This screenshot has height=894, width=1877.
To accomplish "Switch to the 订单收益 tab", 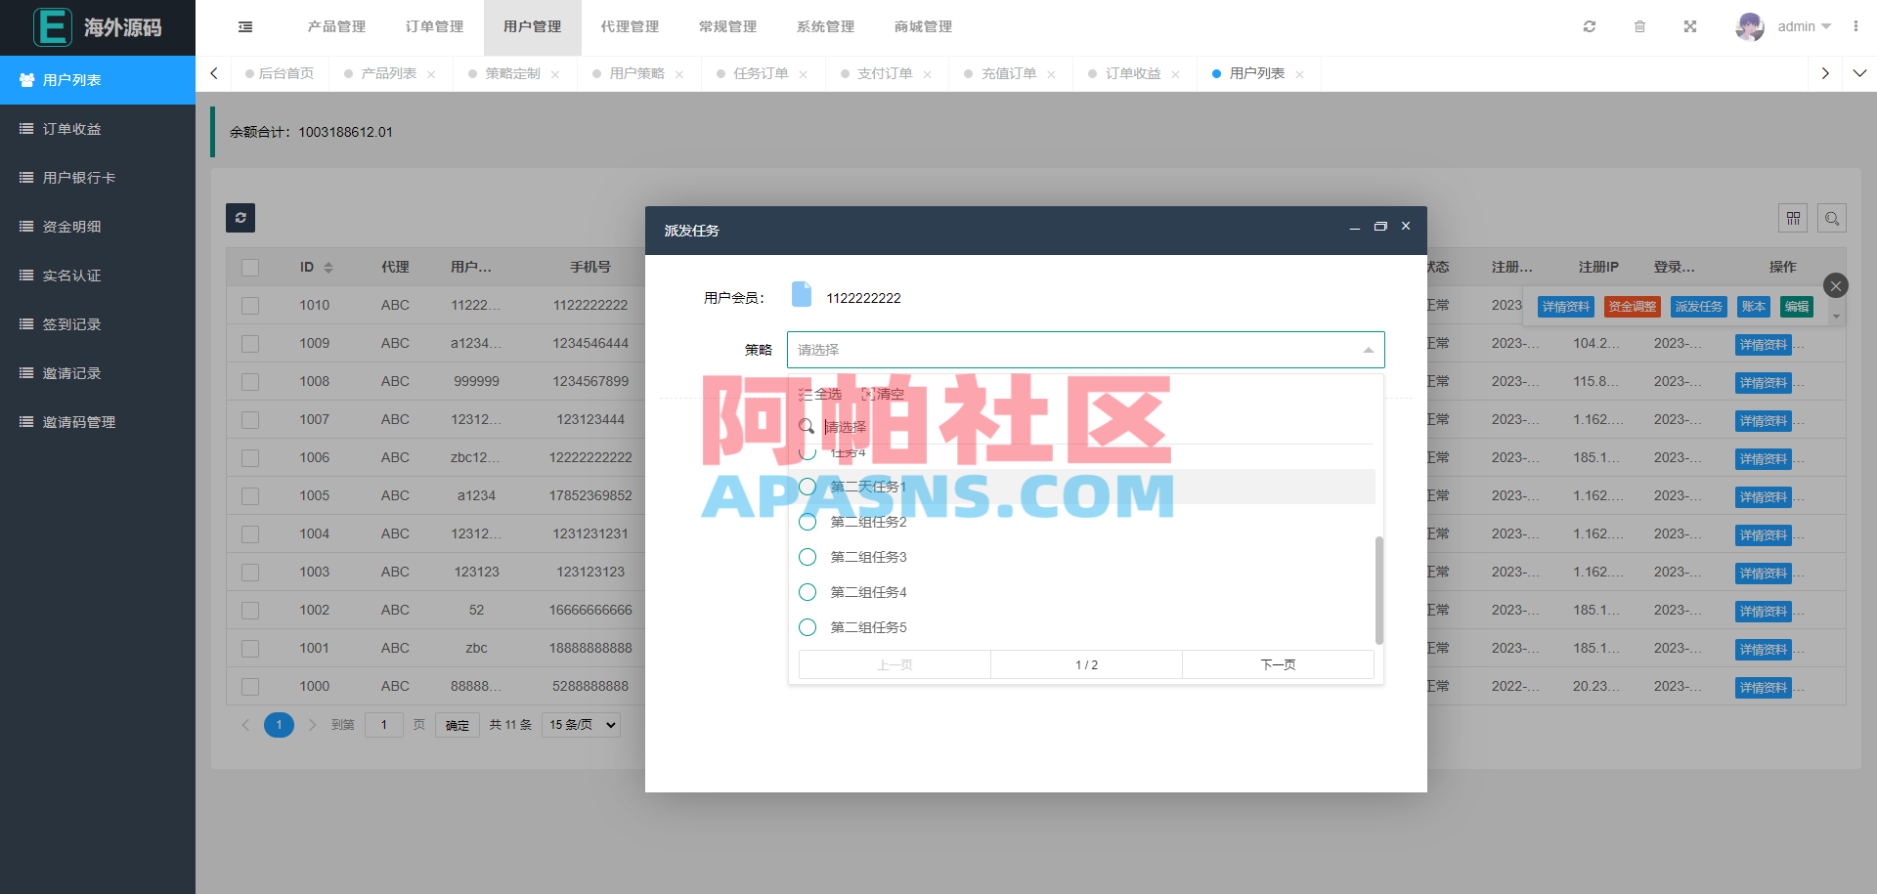I will 1134,73.
